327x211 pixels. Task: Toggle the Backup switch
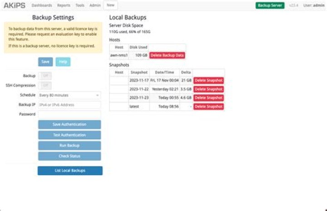pyautogui.click(x=45, y=76)
